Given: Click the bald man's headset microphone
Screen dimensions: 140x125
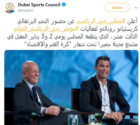Looking at the screenshot, I should [41, 74].
